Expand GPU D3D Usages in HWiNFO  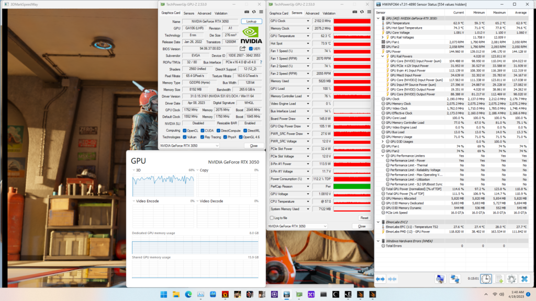coord(383,141)
